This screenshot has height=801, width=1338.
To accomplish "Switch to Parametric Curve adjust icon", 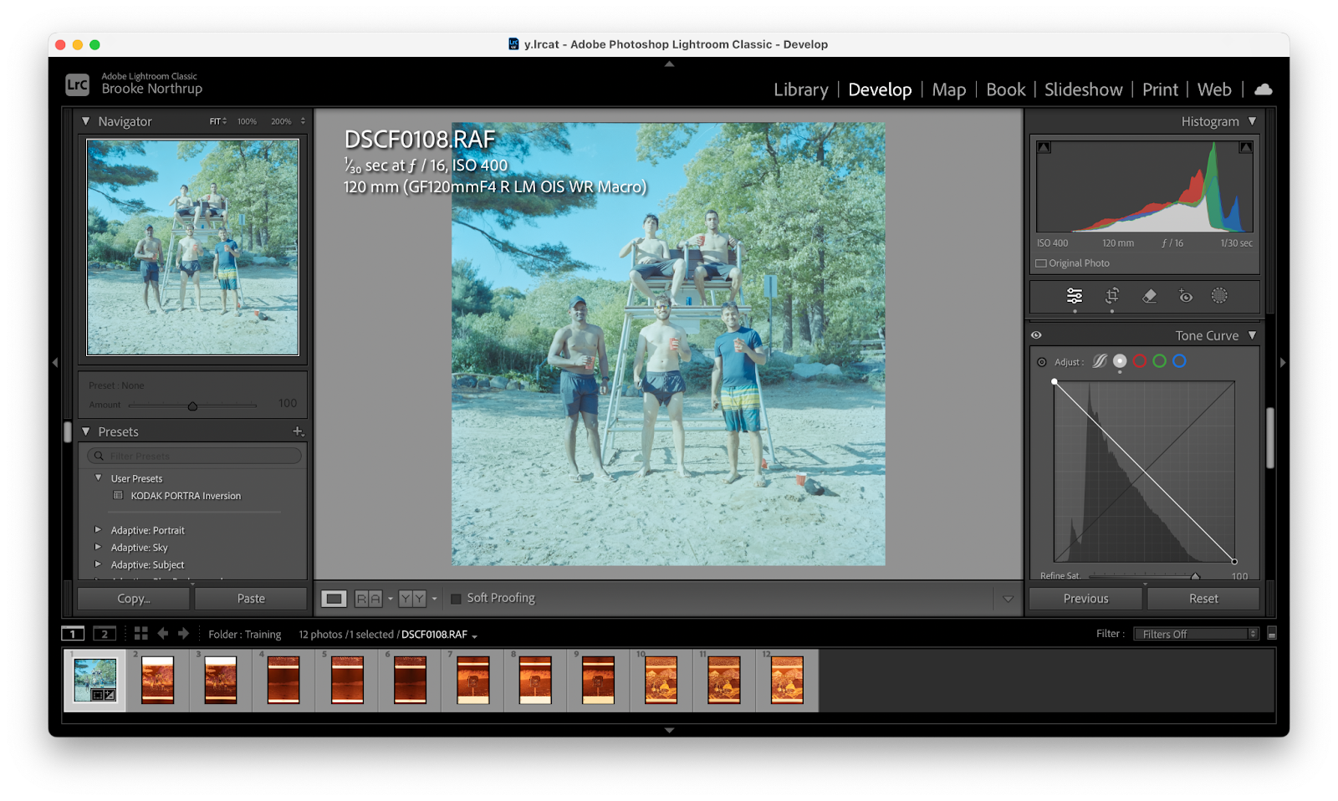I will 1100,361.
